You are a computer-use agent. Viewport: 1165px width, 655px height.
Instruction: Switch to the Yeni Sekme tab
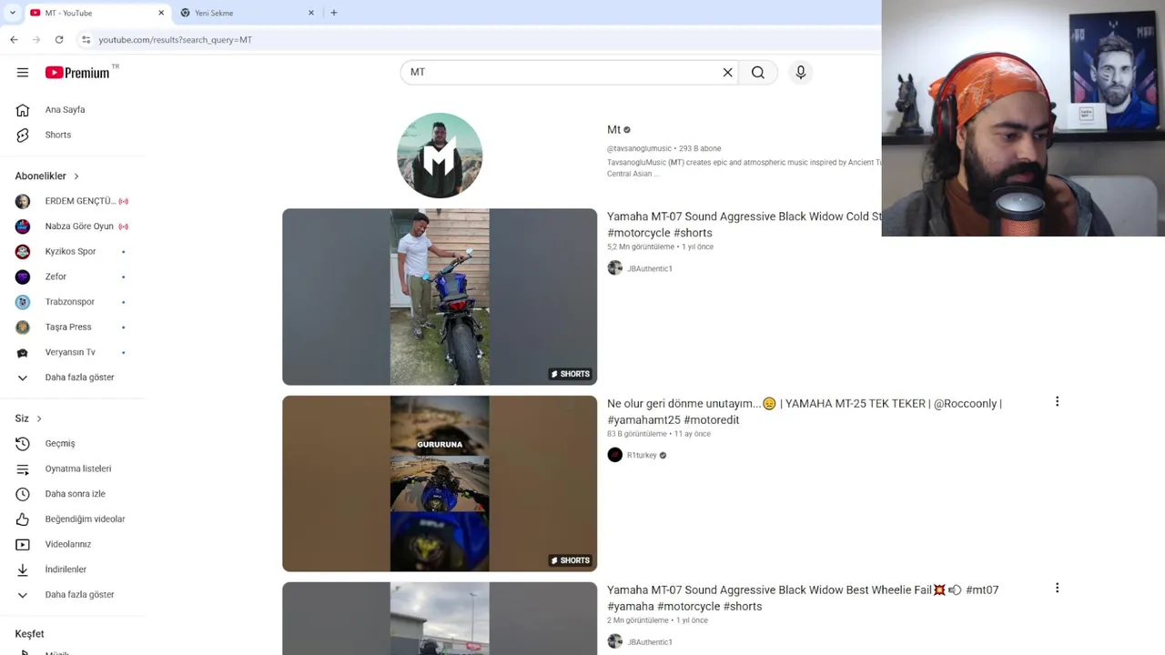point(248,13)
